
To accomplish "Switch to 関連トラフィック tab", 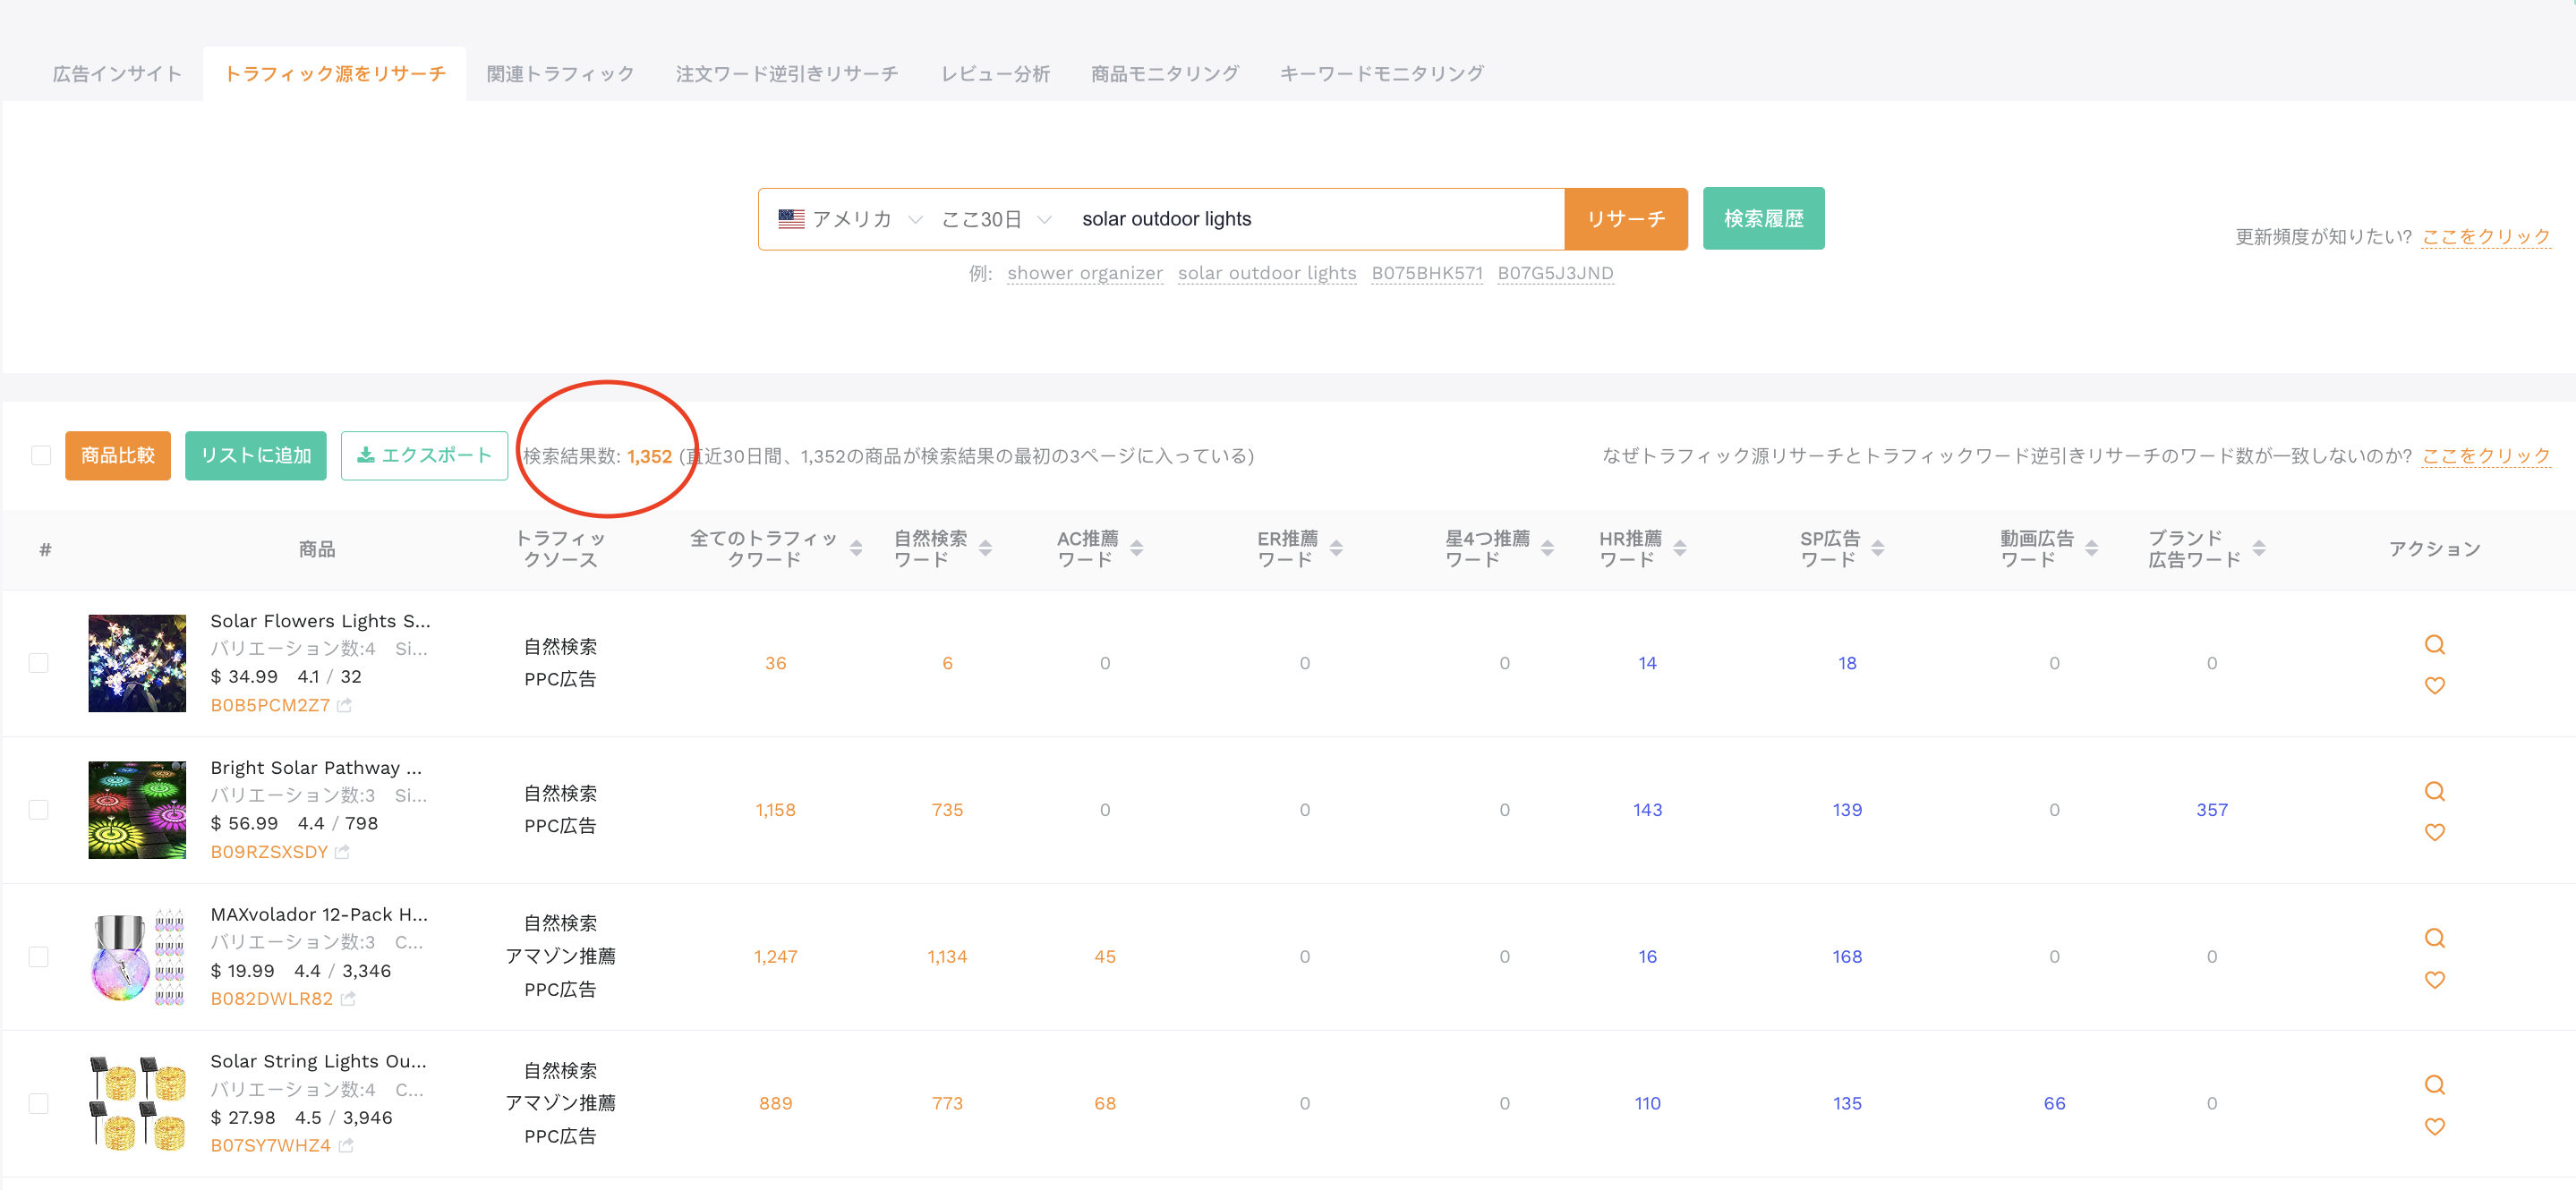I will point(560,74).
